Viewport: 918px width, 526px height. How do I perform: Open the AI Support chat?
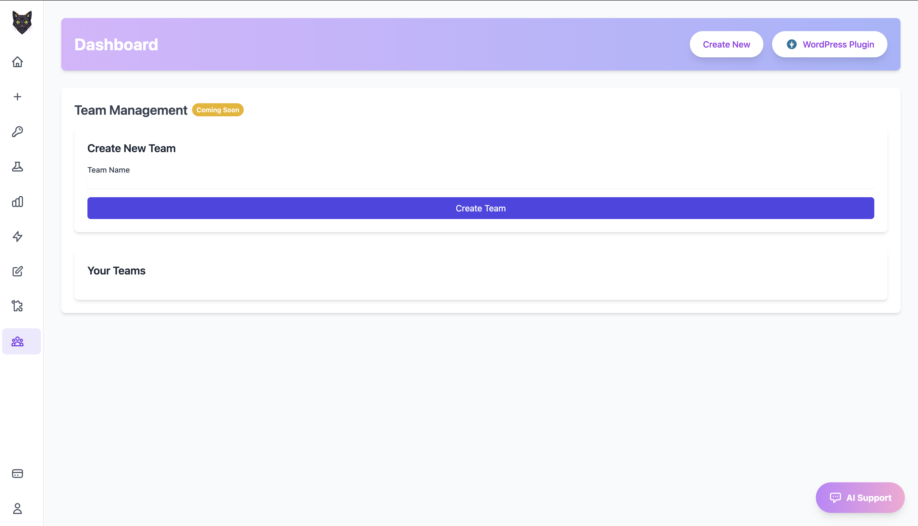pos(860,497)
